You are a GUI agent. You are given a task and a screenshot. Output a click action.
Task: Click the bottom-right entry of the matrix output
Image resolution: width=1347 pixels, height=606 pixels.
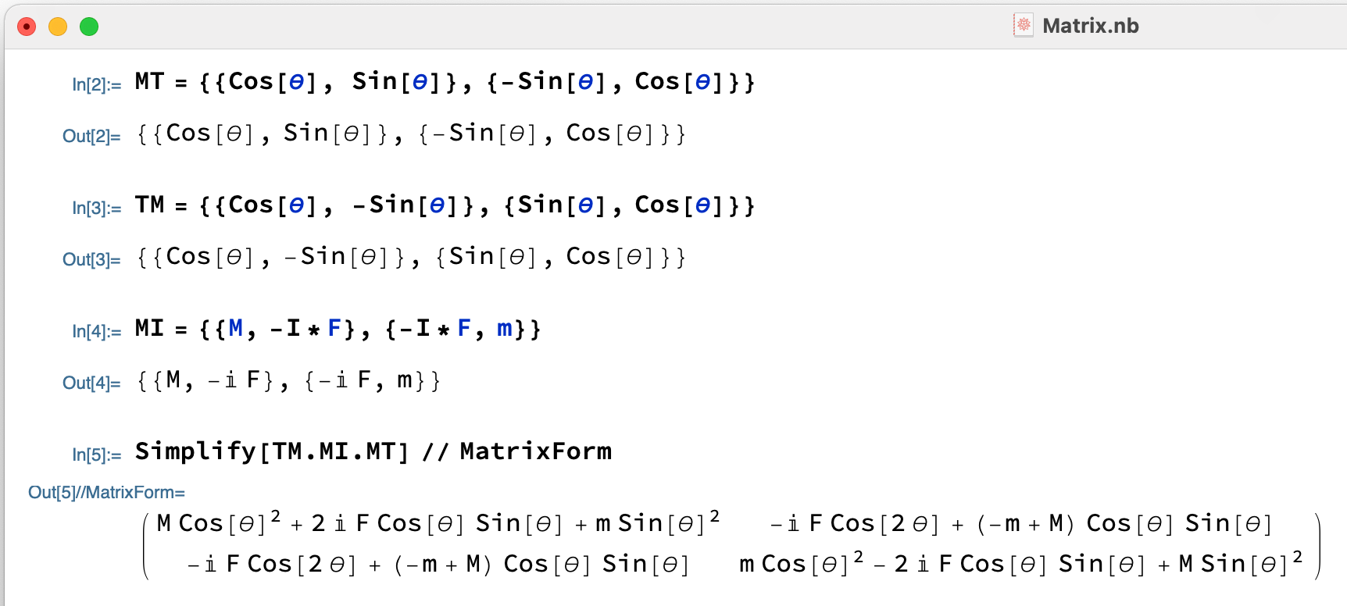coord(1020,564)
